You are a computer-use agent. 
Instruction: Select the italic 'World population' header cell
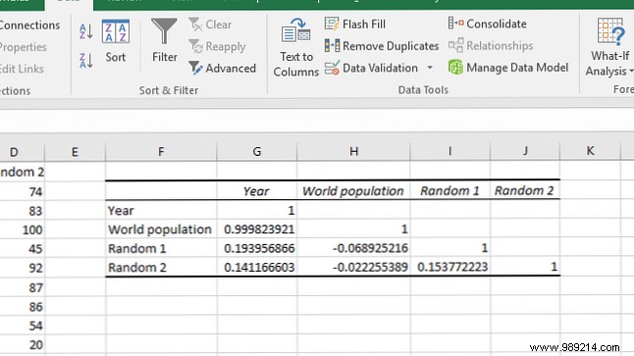click(x=353, y=190)
